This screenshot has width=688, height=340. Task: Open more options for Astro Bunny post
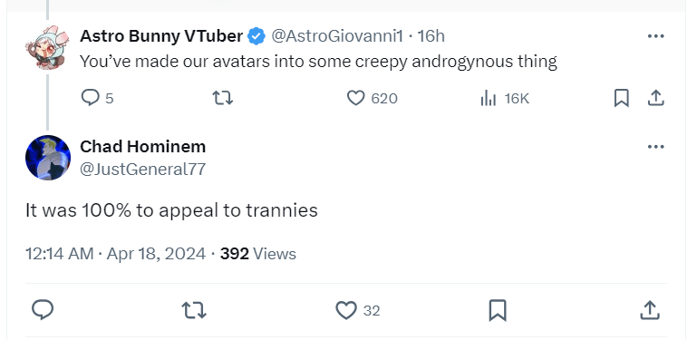coord(655,36)
